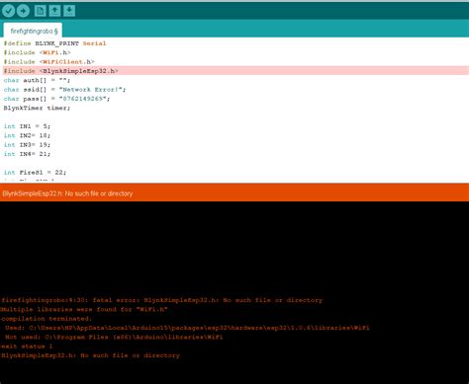The image size is (469, 384).
Task: Click the 'int IN1 = 5;' line
Action: [x=27, y=126]
